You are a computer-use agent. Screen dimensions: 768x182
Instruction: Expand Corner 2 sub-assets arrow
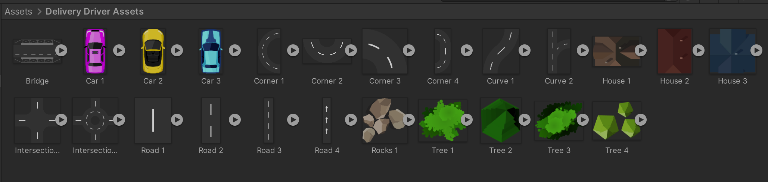click(x=351, y=50)
